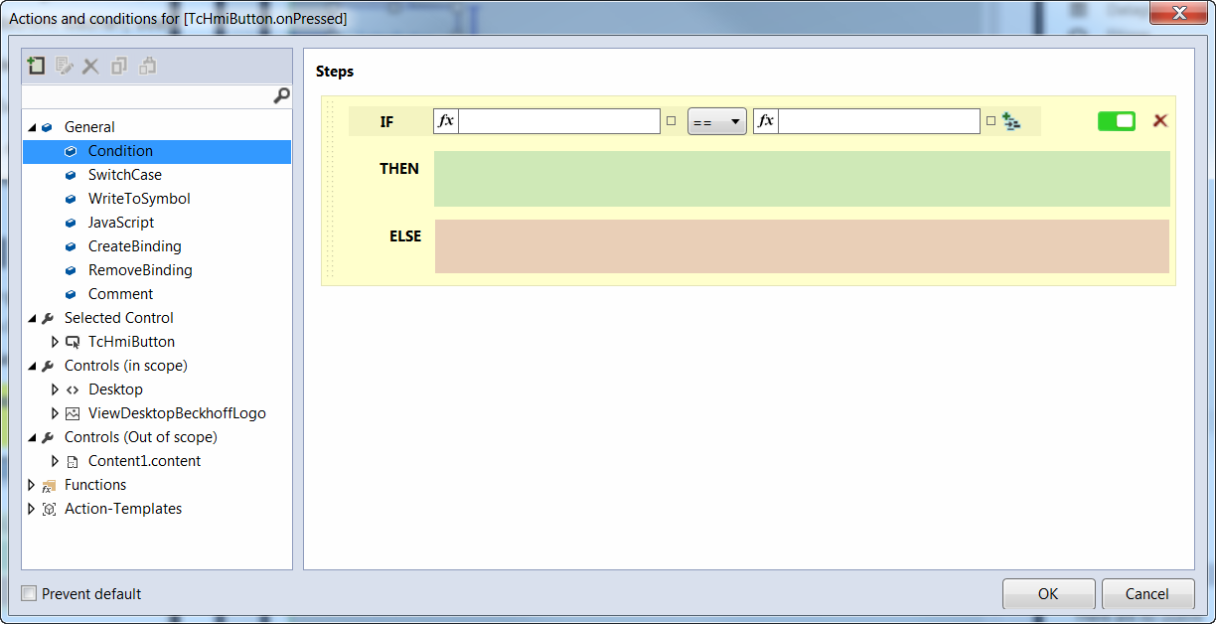Screen dimensions: 1216x624
Task: Click the Desktop code icon
Action: tap(72, 390)
